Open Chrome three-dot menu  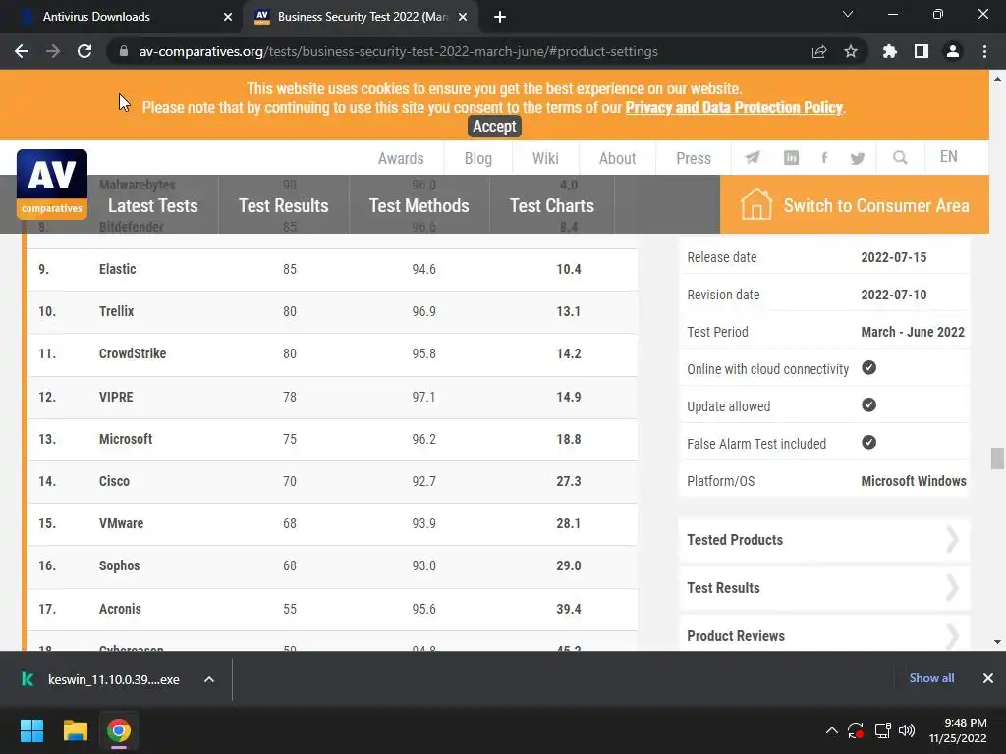click(x=984, y=51)
